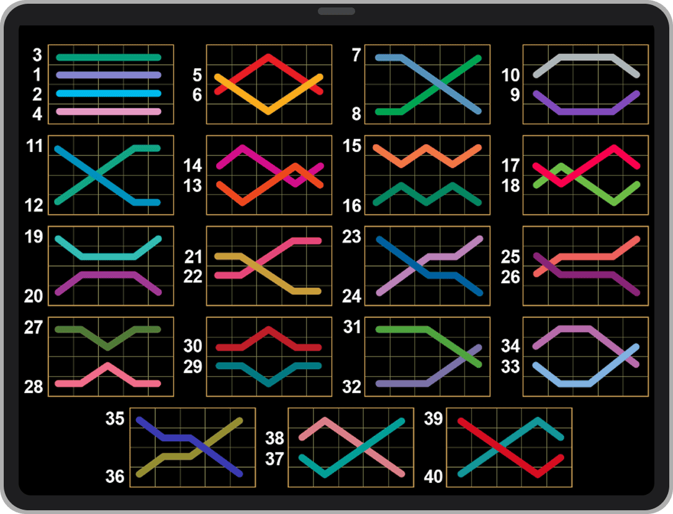Click the number 3 payline label
This screenshot has width=673, height=514.
point(37,55)
